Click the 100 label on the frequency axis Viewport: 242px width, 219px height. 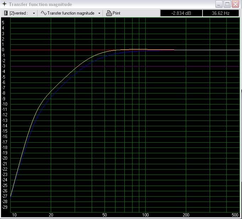tap(145, 215)
